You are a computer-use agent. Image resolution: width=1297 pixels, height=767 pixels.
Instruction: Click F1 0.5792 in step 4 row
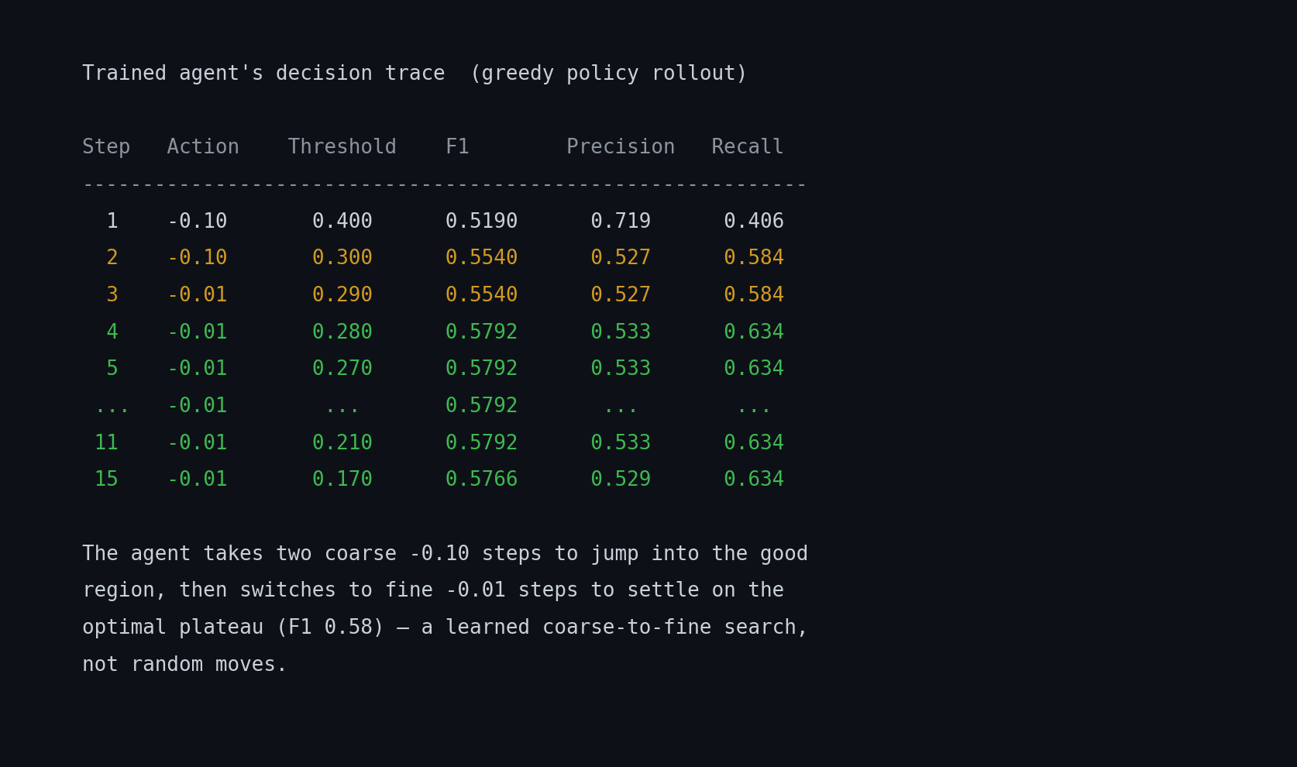pyautogui.click(x=481, y=332)
